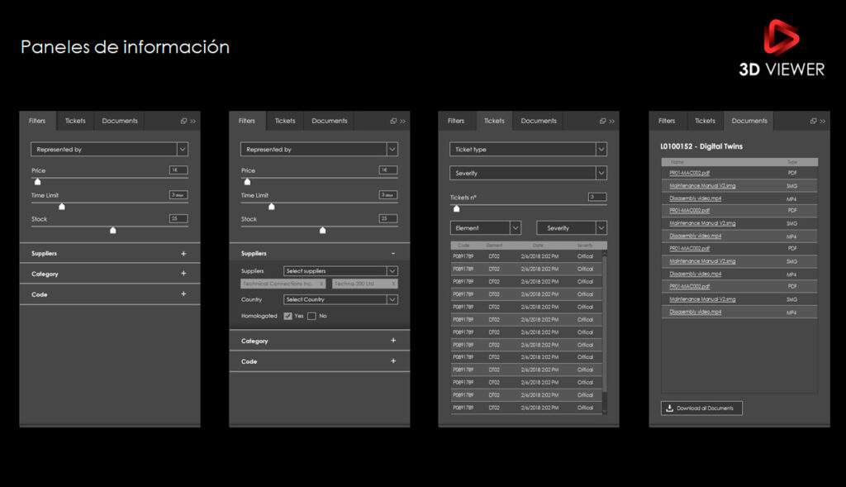The width and height of the screenshot is (846, 487).
Task: Uncheck the Homologated Yes checkbox
Action: tap(288, 316)
